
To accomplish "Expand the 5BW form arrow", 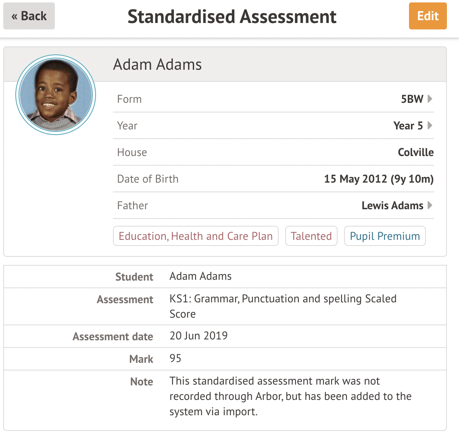I will click(430, 99).
